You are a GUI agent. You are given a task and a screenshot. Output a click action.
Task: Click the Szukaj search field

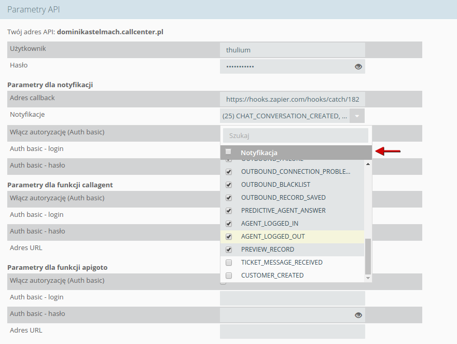pos(296,135)
